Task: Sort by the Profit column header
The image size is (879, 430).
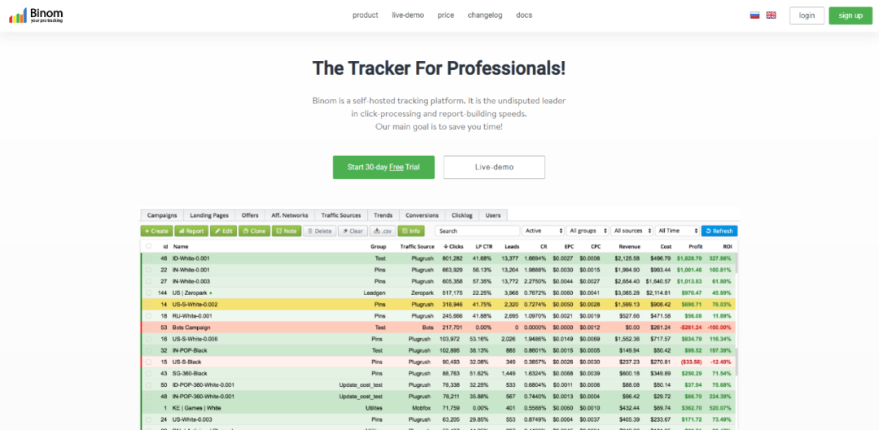Action: pyautogui.click(x=696, y=246)
